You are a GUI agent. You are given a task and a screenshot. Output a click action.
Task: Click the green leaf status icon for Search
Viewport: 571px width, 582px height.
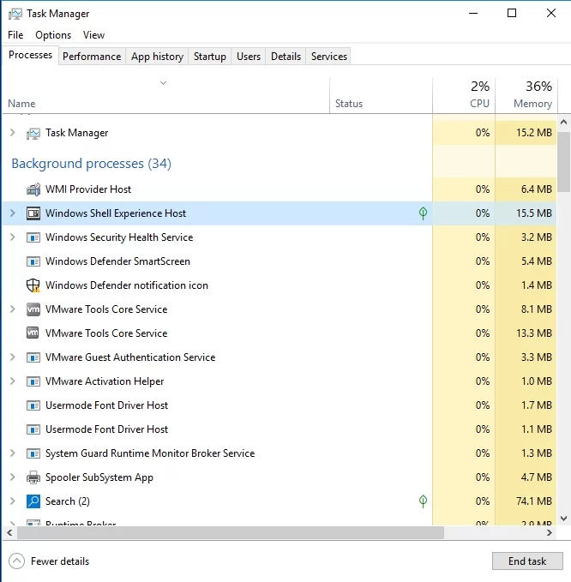(423, 501)
